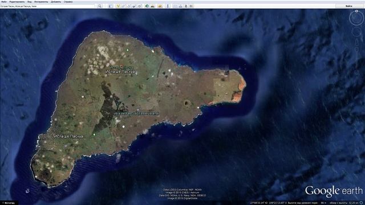The width and height of the screenshot is (365, 205).
Task: Select the Add Path tool icon
Action: (129, 6)
